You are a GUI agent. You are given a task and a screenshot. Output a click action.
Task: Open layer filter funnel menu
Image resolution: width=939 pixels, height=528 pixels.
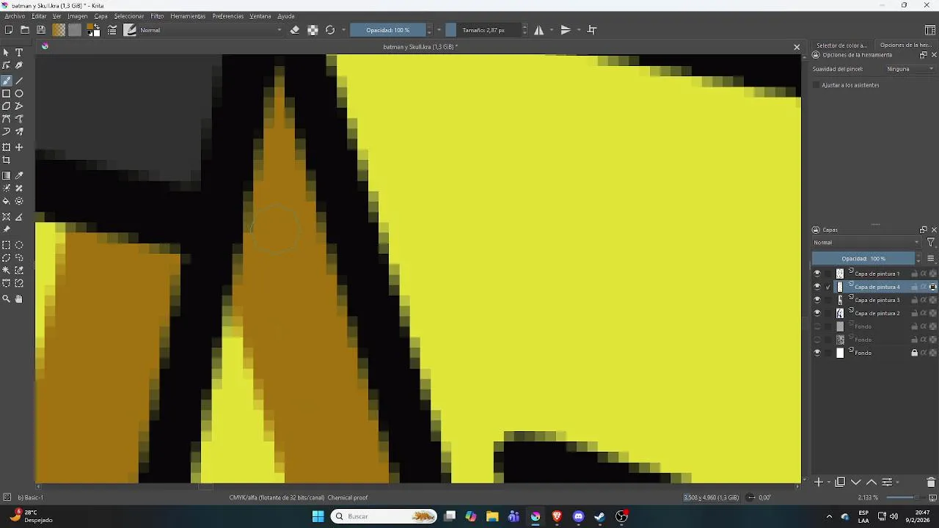(x=930, y=243)
